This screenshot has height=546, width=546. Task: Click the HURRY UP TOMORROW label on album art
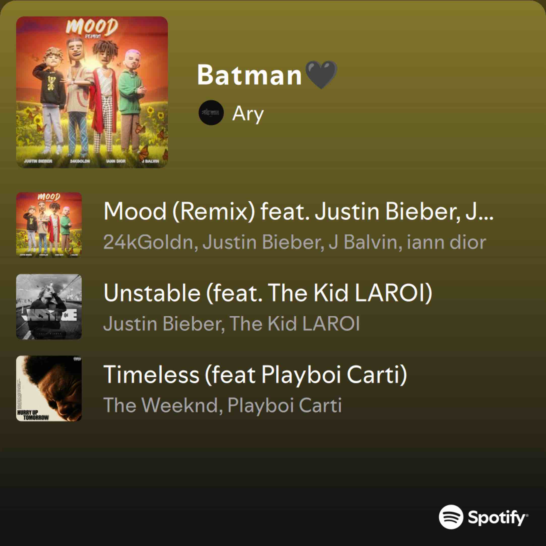33,415
